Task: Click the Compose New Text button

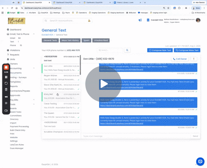Action: tap(160, 50)
